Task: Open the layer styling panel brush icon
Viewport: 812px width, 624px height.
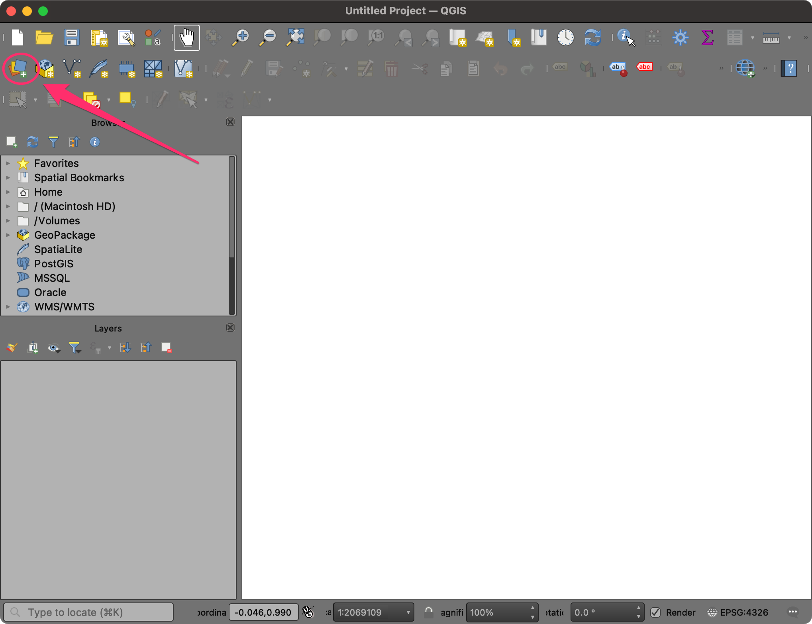Action: (12, 347)
